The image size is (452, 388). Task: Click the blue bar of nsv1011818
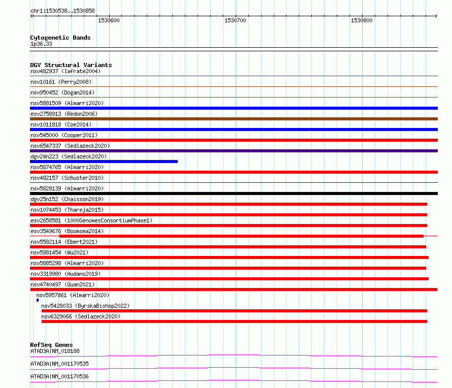click(x=234, y=130)
